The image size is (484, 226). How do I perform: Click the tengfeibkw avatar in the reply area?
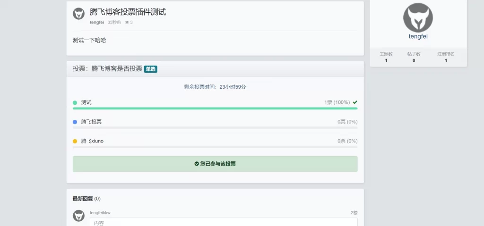[78, 216]
